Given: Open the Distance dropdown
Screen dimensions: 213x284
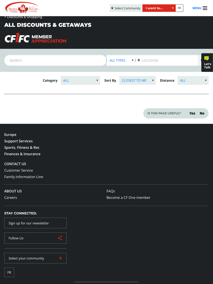Looking at the screenshot, I should tap(193, 80).
